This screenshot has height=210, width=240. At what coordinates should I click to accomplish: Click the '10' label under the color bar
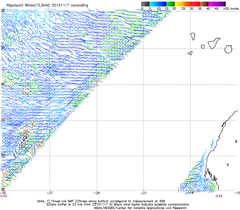click(x=159, y=8)
